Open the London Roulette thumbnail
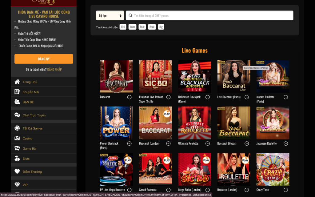This screenshot has width=315, height=197. pyautogui.click(x=234, y=169)
